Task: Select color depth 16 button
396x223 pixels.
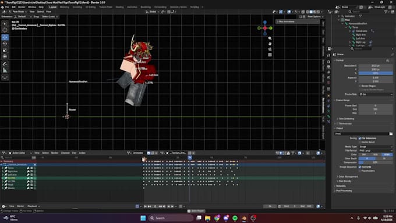Action: 384,158
